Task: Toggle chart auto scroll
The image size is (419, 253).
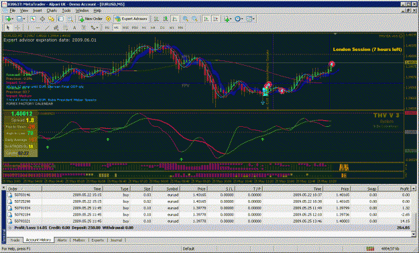Action: coord(206,19)
